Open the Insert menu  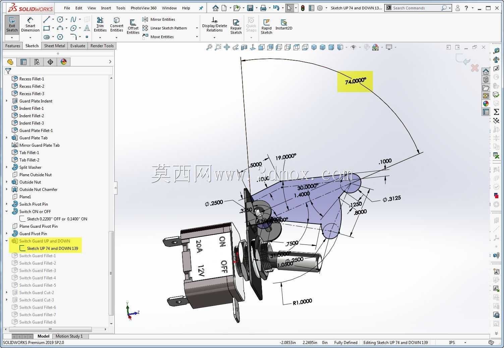pos(106,8)
